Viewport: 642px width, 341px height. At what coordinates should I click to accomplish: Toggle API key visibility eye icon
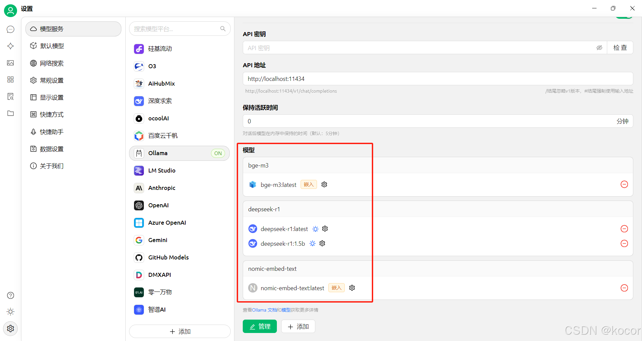tap(599, 48)
